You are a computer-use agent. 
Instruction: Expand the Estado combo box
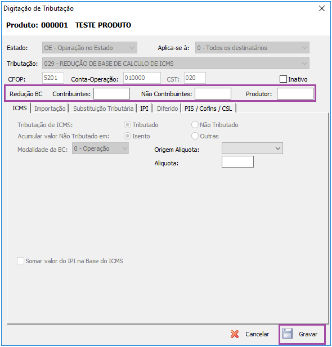(89, 48)
